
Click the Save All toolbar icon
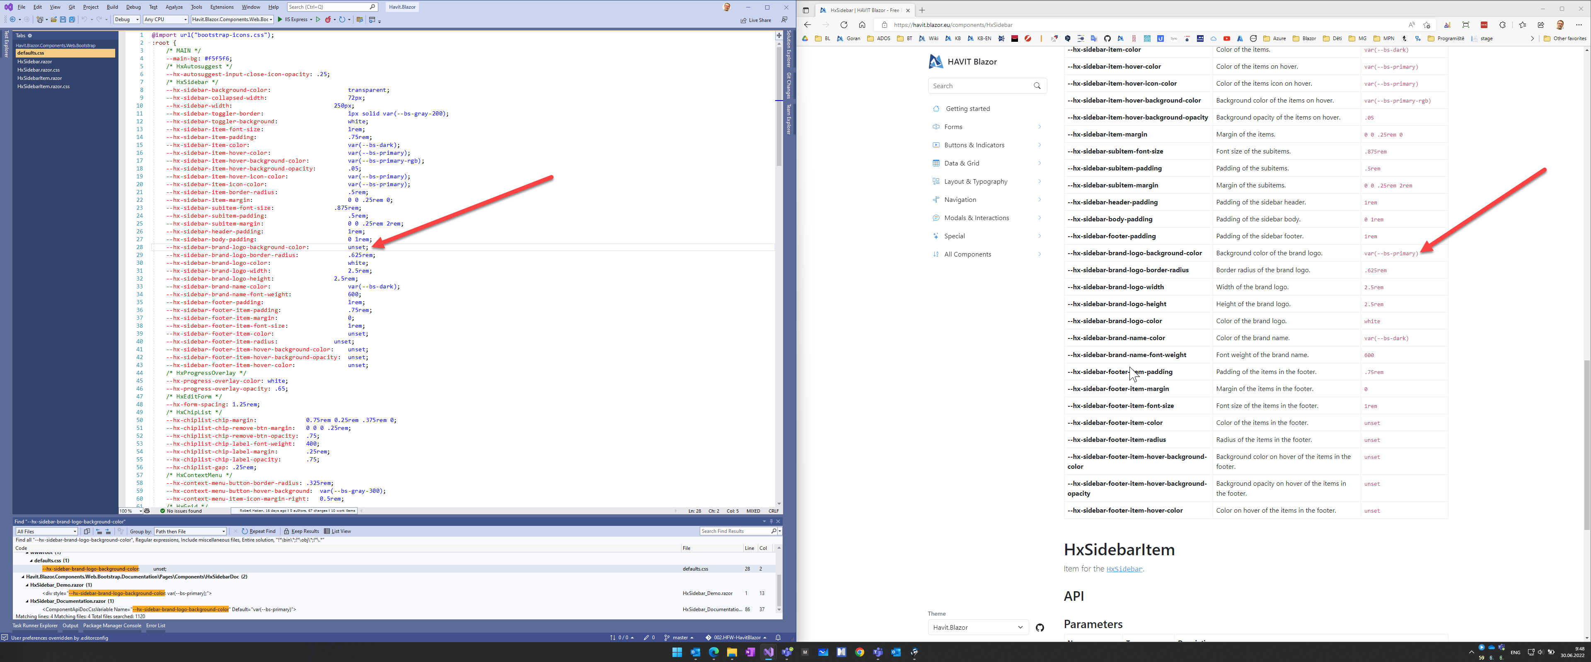click(72, 20)
